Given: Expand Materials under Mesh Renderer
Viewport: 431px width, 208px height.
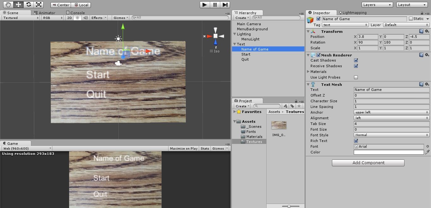Looking at the screenshot, I should point(309,72).
